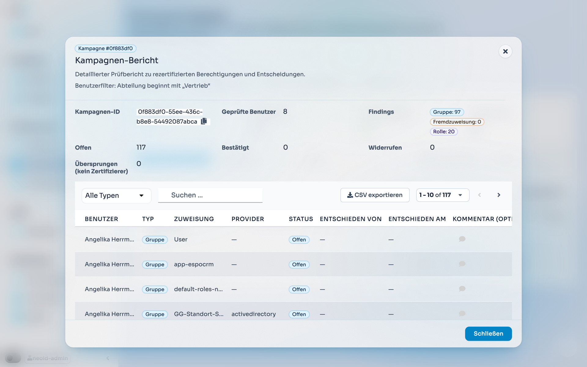The width and height of the screenshot is (587, 367).
Task: Click the Offen status in default-roles row
Action: pyautogui.click(x=299, y=289)
